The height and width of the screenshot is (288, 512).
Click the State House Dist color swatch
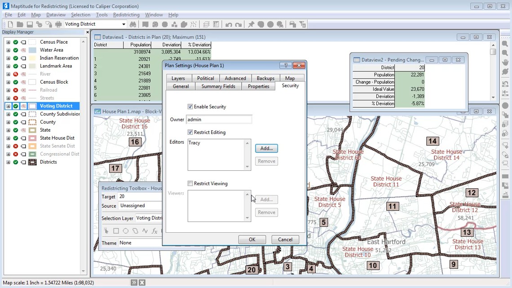(x=32, y=138)
